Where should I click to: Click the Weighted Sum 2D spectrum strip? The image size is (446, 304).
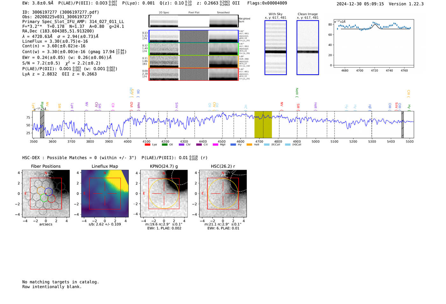click(x=194, y=21)
